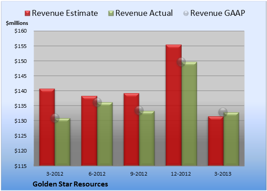
Task: Click the '9-2012' quarter label
Action: click(x=139, y=174)
